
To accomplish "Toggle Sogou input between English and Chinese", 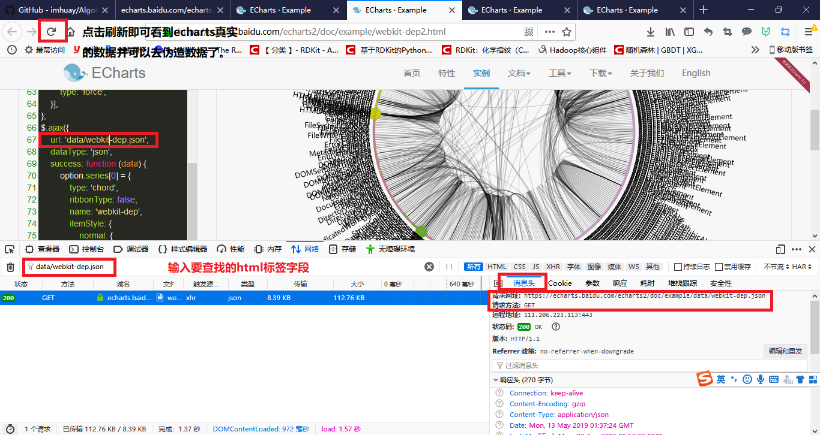I will click(722, 379).
